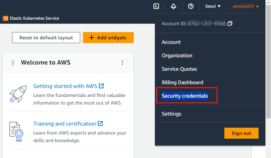This screenshot has height=158, width=271.
Task: Expand the Seoul region selector
Action: point(213,6)
